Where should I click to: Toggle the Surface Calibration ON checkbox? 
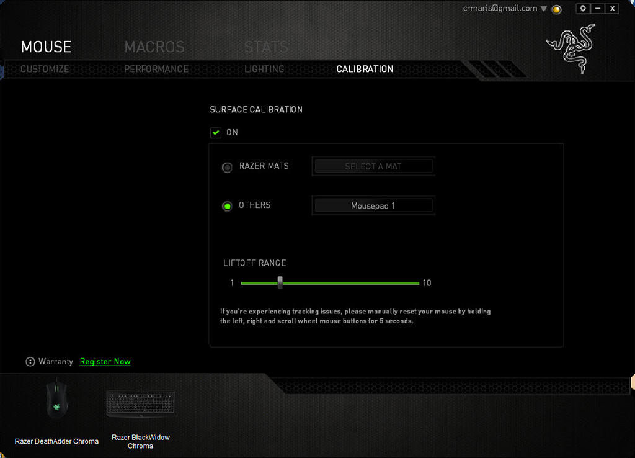pos(215,133)
